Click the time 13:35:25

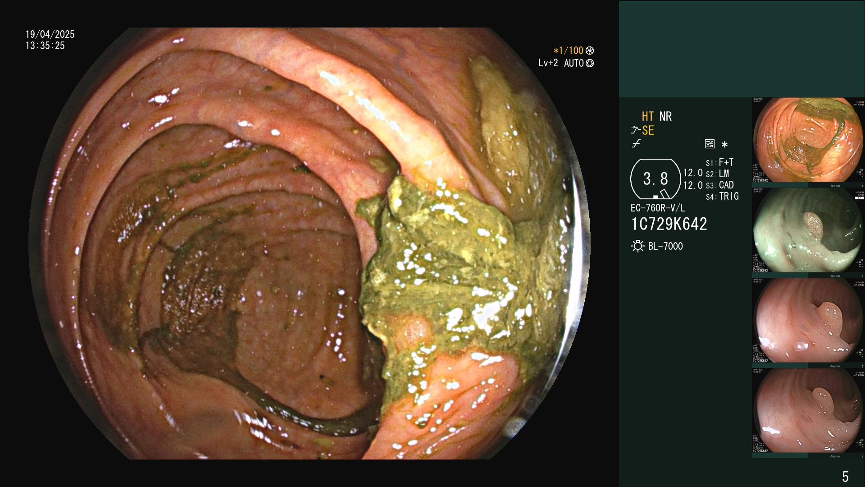45,46
